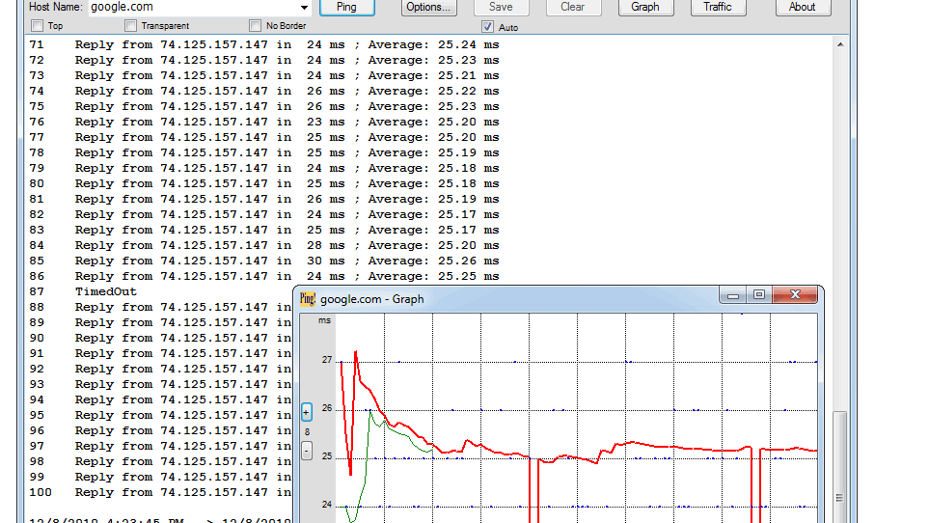This screenshot has height=523, width=929.
Task: Click the 25 ms axis label in graph
Action: [326, 456]
